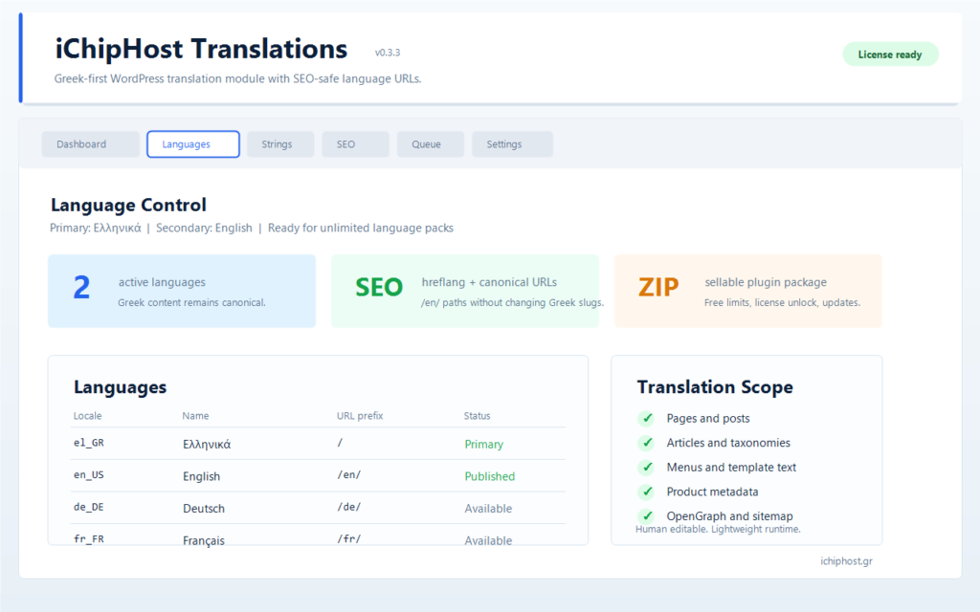This screenshot has width=980, height=612.
Task: Click Available status in the Deutsch row
Action: tap(488, 509)
